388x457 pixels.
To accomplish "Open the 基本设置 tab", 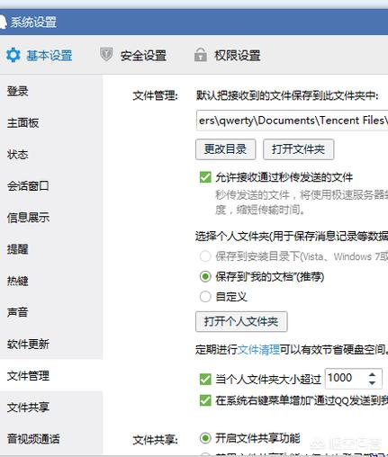I will pos(50,56).
